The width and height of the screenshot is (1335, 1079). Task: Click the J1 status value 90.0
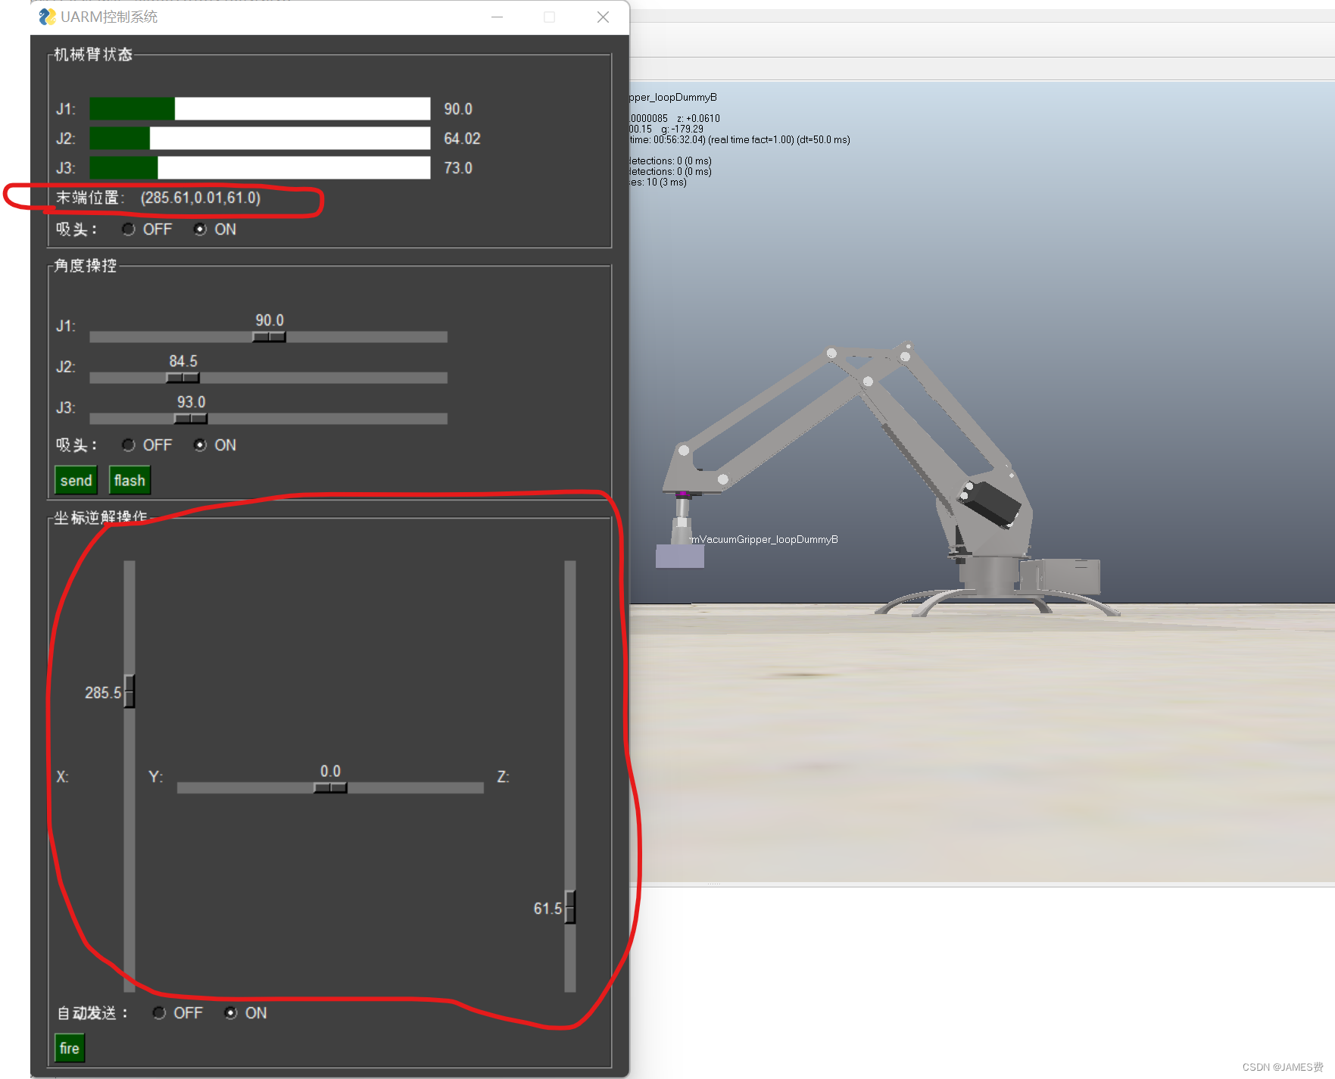(x=458, y=109)
